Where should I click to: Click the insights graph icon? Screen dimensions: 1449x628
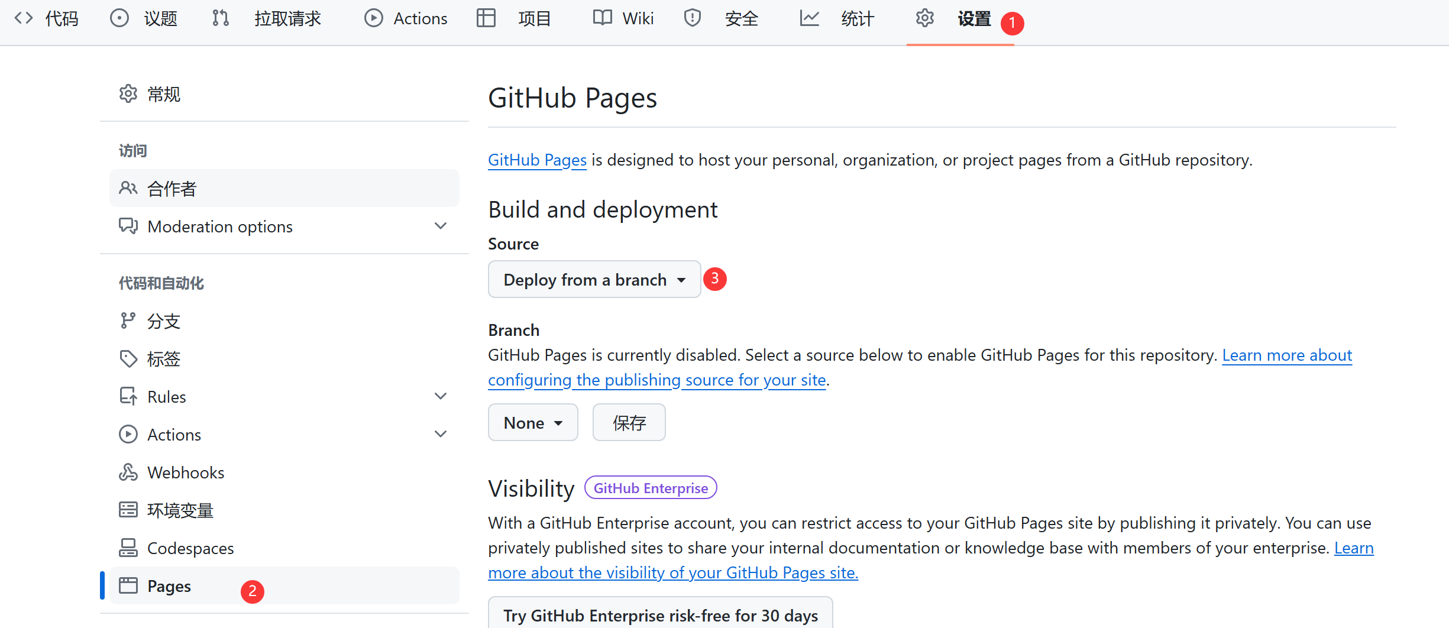pos(810,18)
